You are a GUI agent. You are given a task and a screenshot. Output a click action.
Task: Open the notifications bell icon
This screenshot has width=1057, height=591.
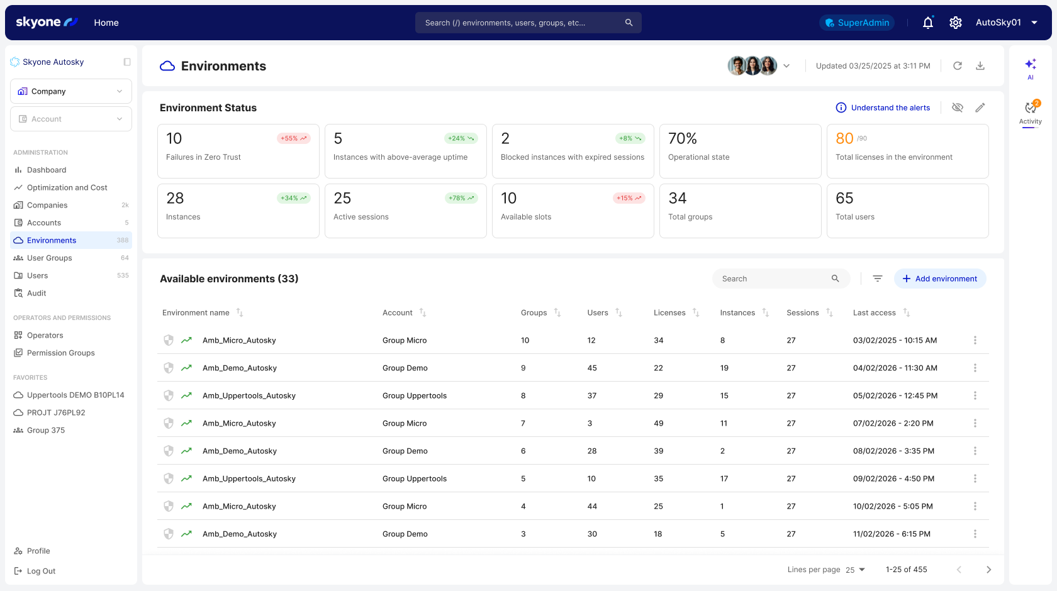pyautogui.click(x=927, y=23)
